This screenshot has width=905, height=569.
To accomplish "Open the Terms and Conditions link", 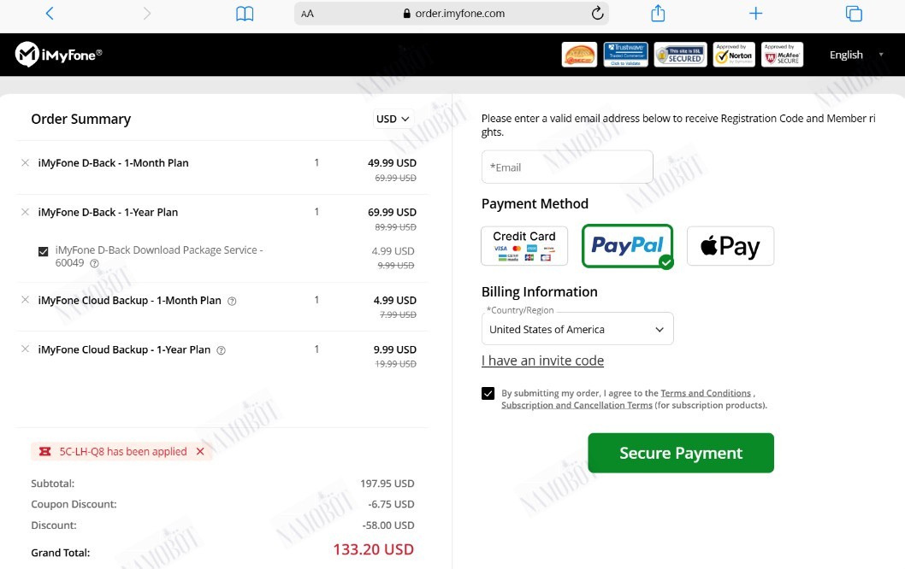I will click(706, 393).
